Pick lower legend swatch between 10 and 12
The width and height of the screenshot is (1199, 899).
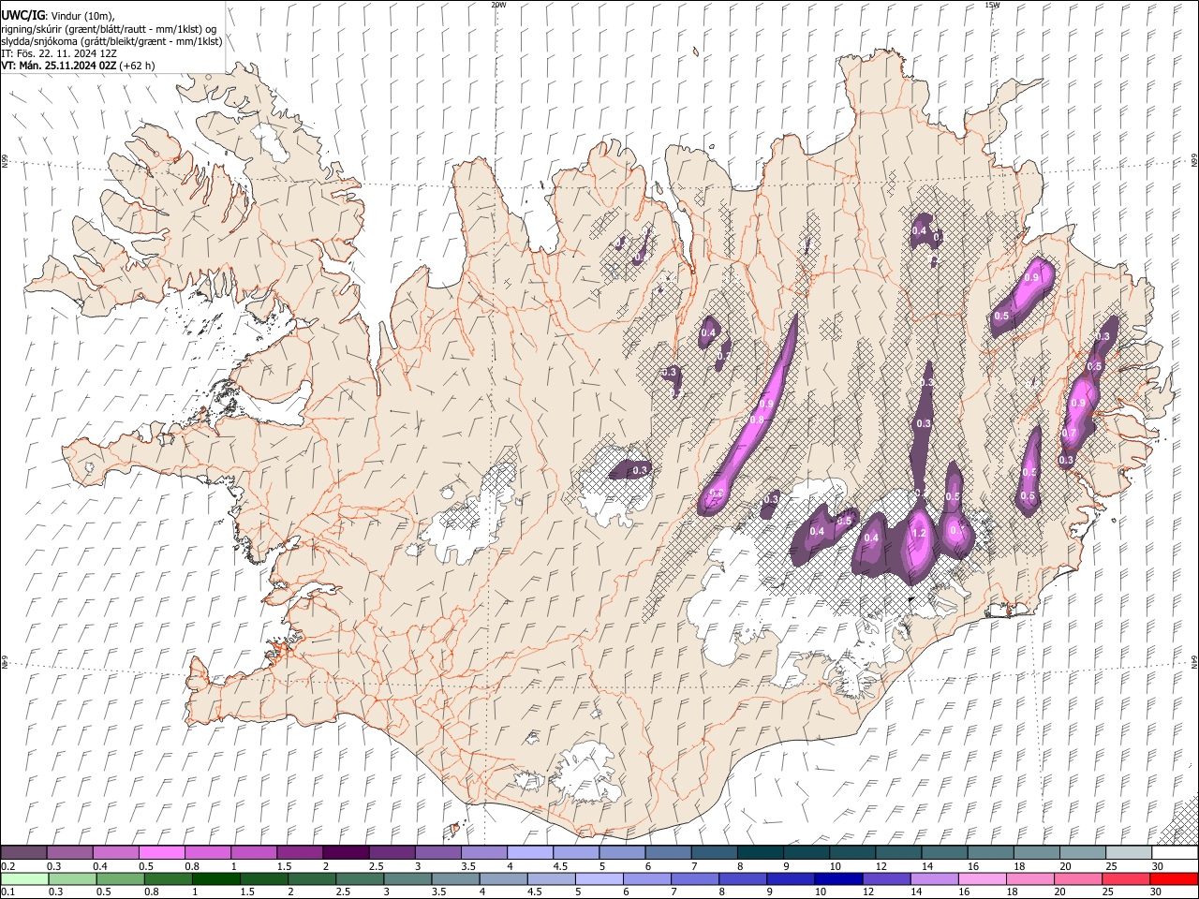click(836, 878)
